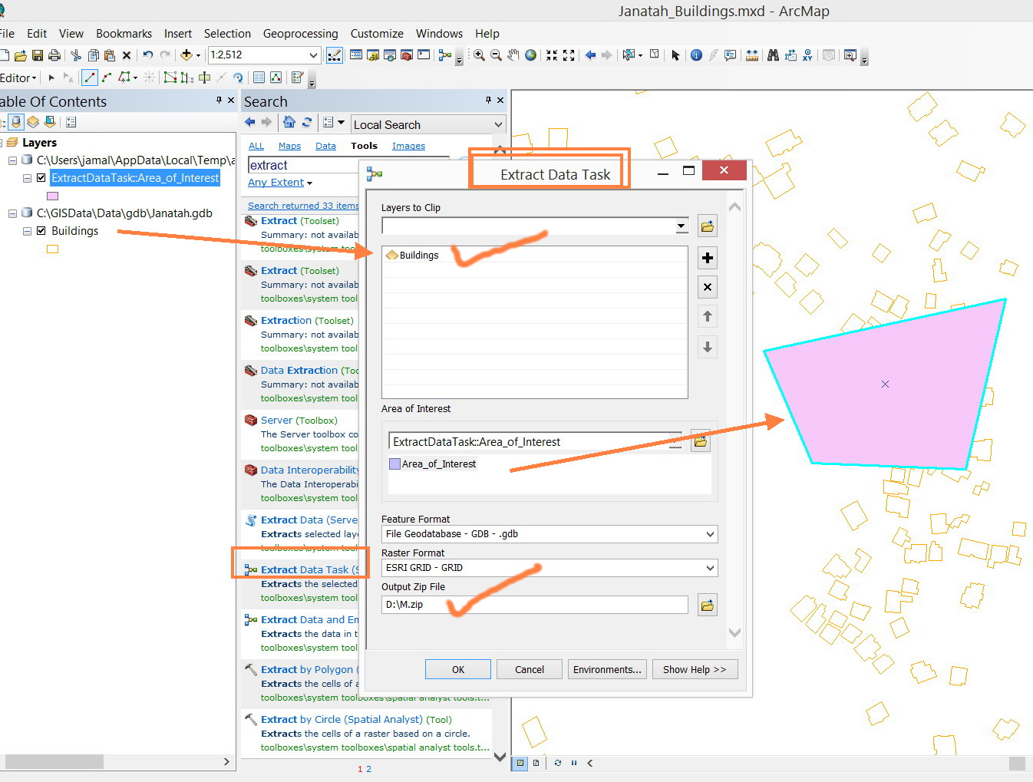
Task: Click Fixed Zoom In icon
Action: point(552,55)
